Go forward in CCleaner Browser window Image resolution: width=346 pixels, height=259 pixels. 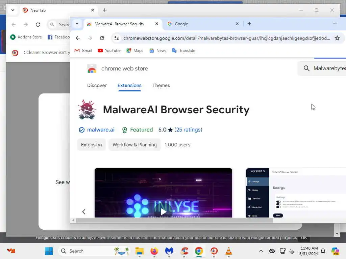[x=26, y=24]
